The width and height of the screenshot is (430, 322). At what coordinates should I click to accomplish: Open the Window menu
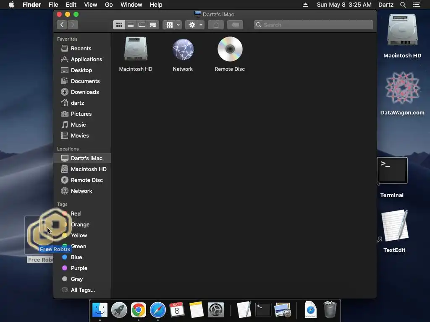click(131, 5)
